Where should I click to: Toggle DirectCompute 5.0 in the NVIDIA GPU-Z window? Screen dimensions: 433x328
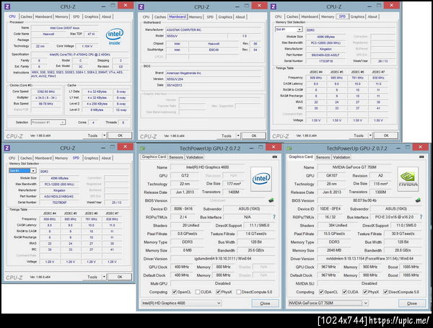tap(385, 292)
